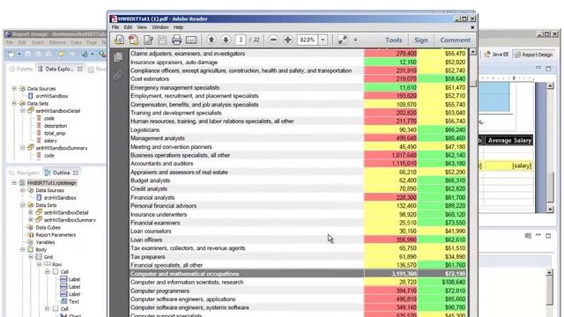Image resolution: width=564 pixels, height=317 pixels.
Task: Click the zoom percentage field showing 82.9%
Action: click(x=308, y=40)
